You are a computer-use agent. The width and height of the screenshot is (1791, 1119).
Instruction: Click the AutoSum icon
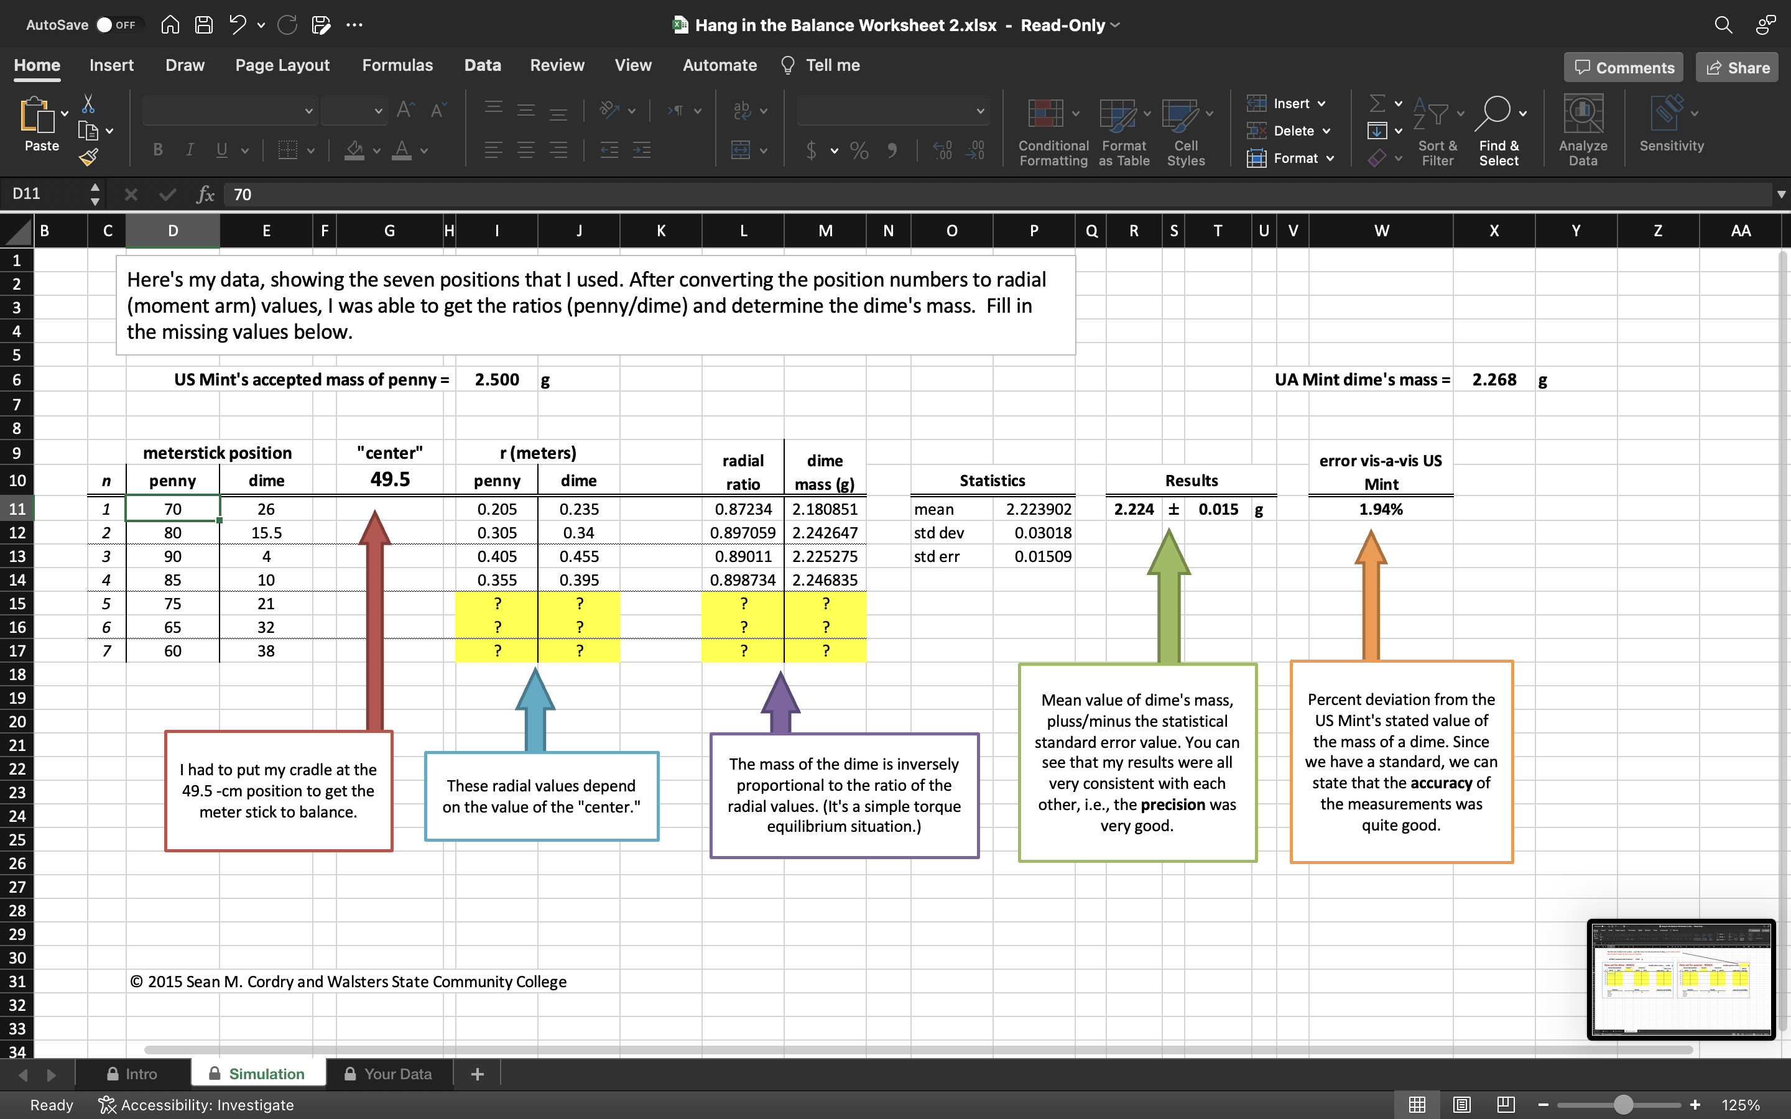tap(1378, 103)
